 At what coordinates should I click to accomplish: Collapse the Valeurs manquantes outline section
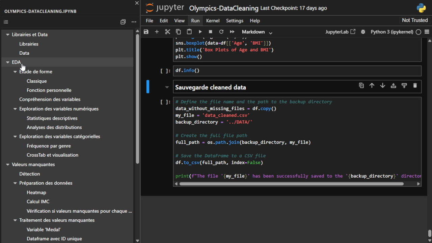click(8, 165)
